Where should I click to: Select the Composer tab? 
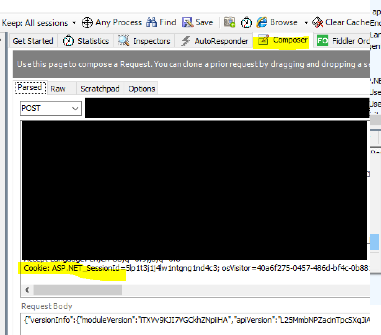coord(283,40)
